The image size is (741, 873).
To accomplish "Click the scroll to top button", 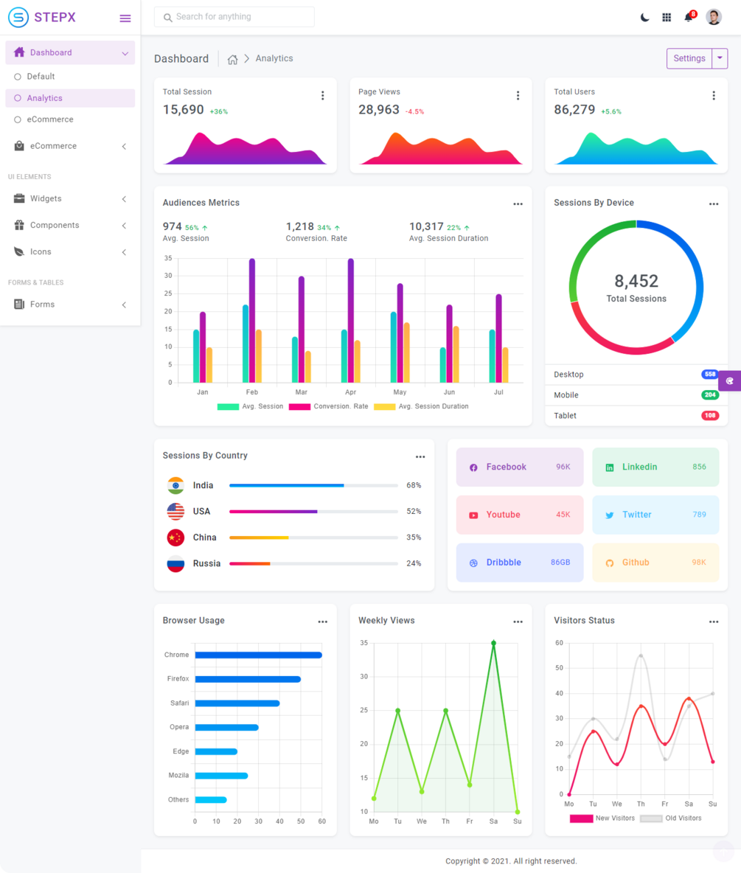I will [724, 852].
